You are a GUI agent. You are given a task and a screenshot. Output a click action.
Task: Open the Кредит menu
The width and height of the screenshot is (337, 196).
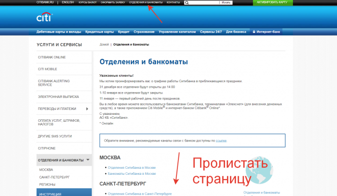tap(123, 32)
